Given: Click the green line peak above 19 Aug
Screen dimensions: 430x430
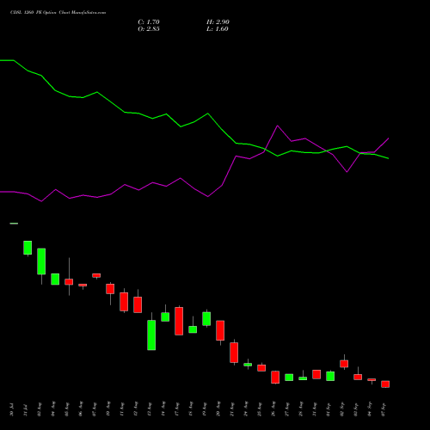Looking at the screenshot, I should tap(208, 114).
